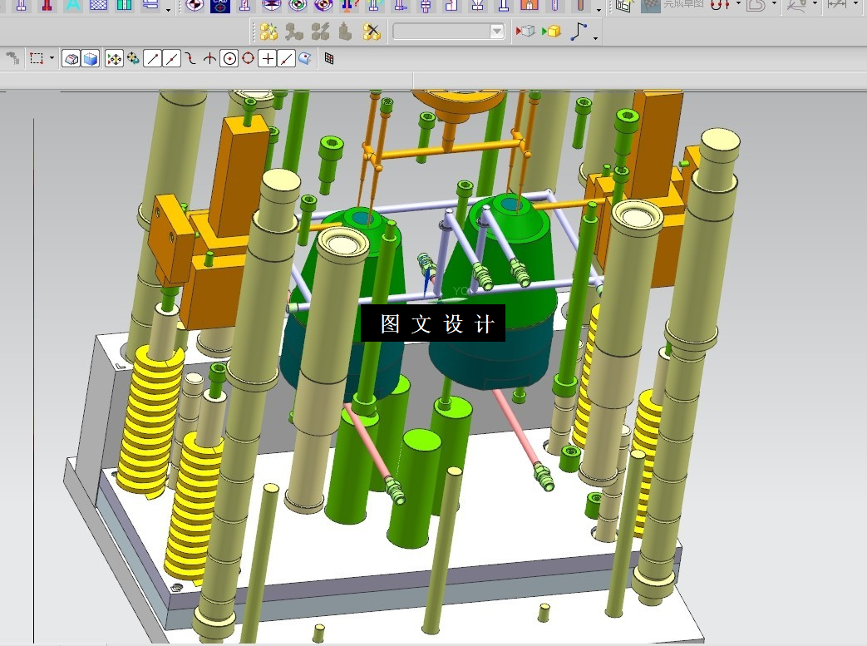Screen dimensions: 867x646
Task: Open the dropdown beside the path curve icon
Action: tap(595, 38)
